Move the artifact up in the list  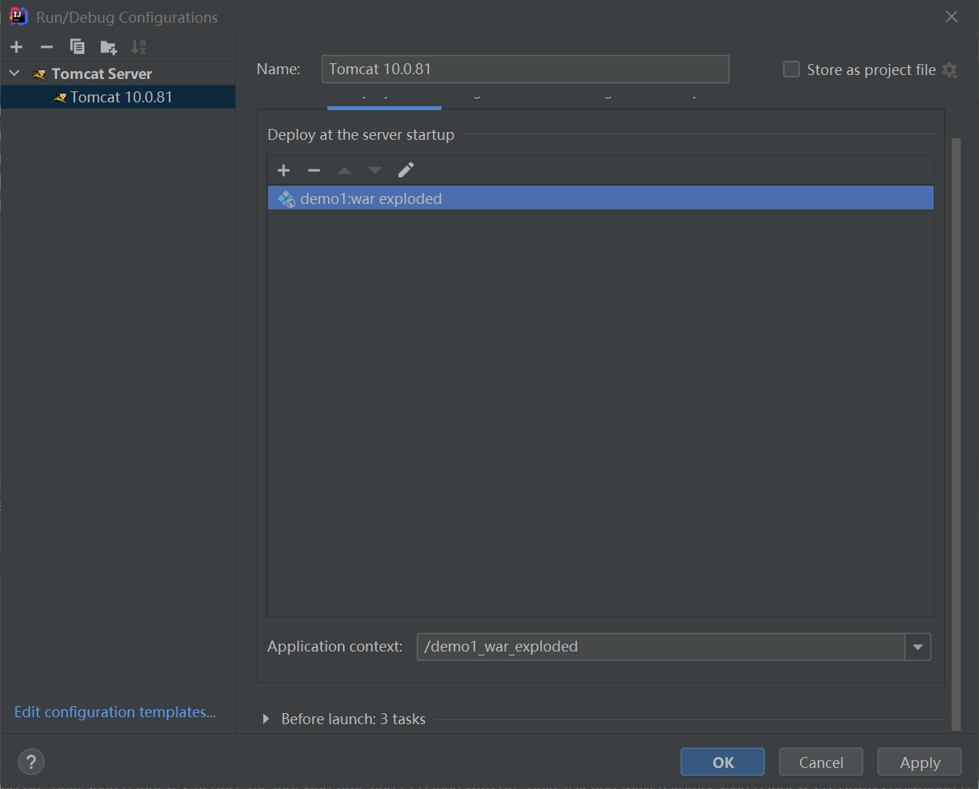[345, 170]
